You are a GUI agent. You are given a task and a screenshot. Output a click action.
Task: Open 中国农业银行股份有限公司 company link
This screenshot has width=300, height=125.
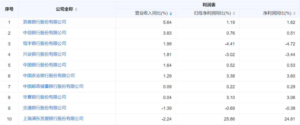tap(49, 76)
